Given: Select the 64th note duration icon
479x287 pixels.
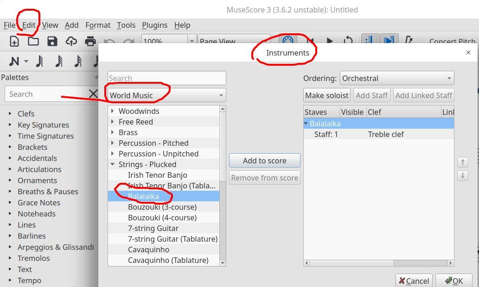Looking at the screenshot, I should coord(39,61).
